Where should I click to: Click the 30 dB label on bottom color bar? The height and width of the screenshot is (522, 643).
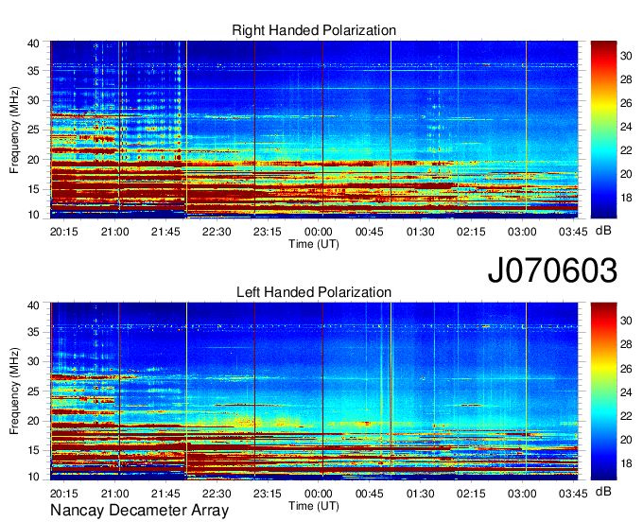click(626, 321)
